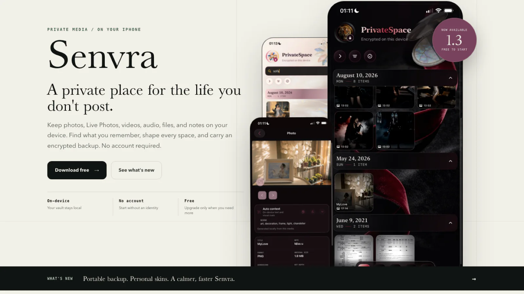The height and width of the screenshot is (294, 524).
Task: Click the See what's new button
Action: coord(136,170)
